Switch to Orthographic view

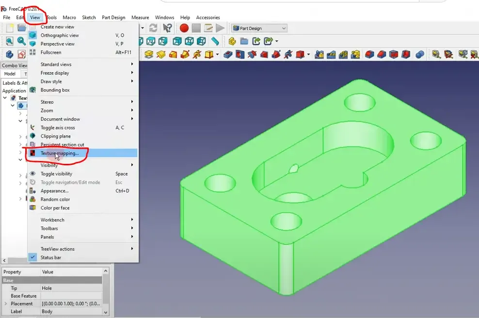coord(83,35)
